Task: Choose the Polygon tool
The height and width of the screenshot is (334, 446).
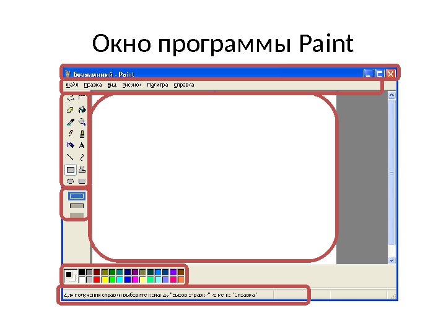Action: [82, 169]
